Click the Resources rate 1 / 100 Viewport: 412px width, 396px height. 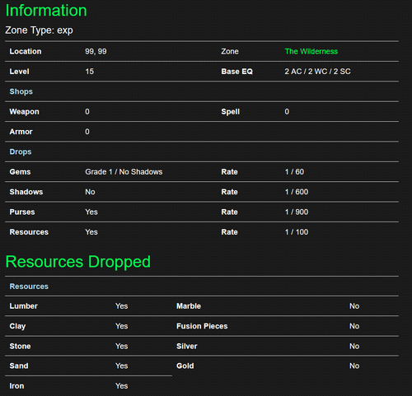(x=297, y=232)
